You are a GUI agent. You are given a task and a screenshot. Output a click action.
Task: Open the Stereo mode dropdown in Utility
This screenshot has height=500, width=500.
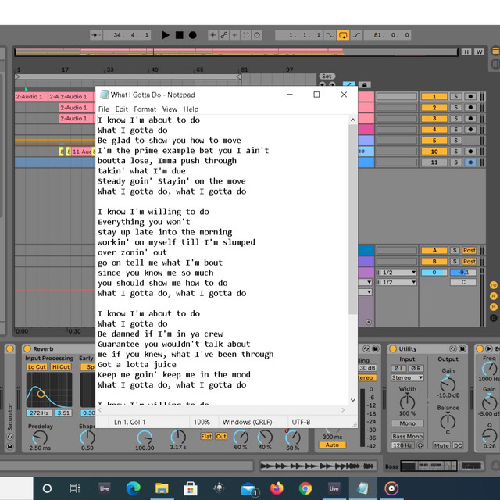[407, 377]
